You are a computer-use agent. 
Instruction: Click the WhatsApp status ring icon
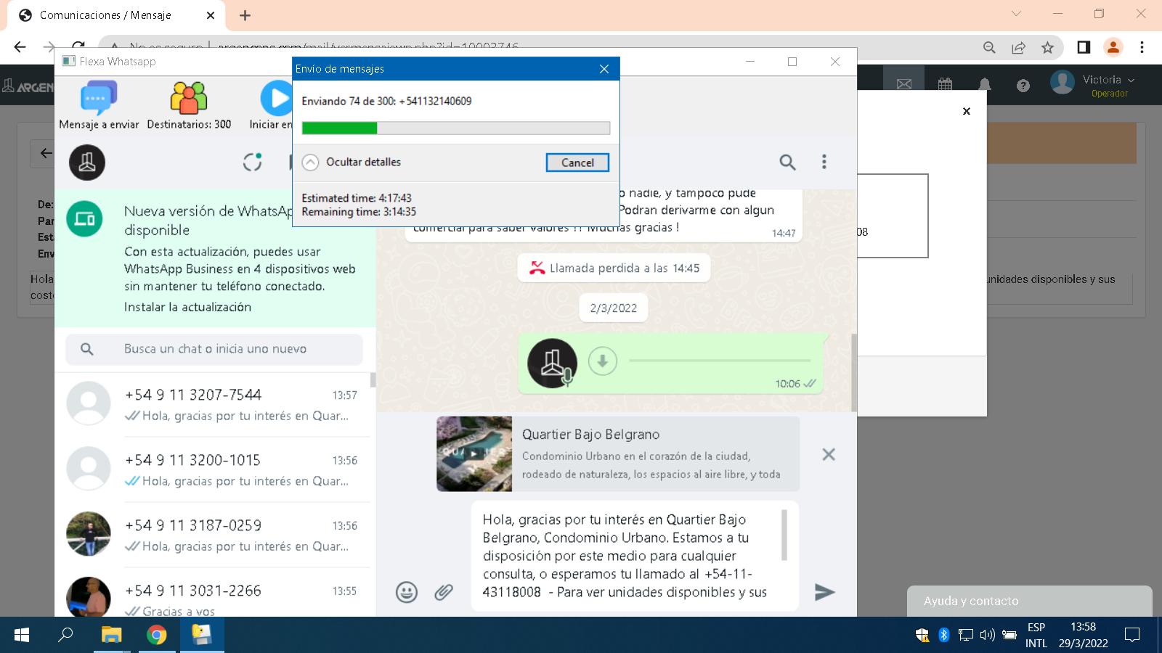click(252, 162)
